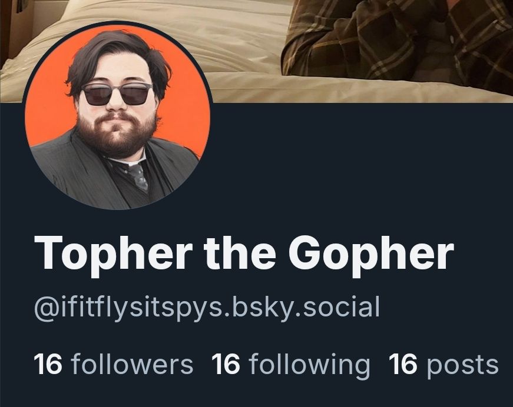Open the 16 following list
The height and width of the screenshot is (407, 513).
291,365
